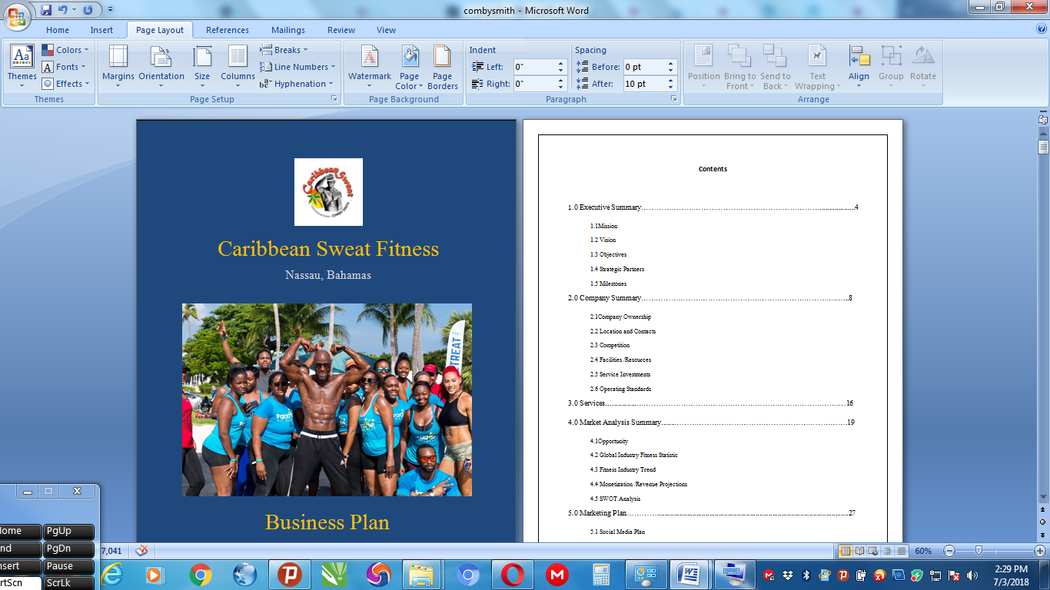Redo the last action

click(87, 10)
